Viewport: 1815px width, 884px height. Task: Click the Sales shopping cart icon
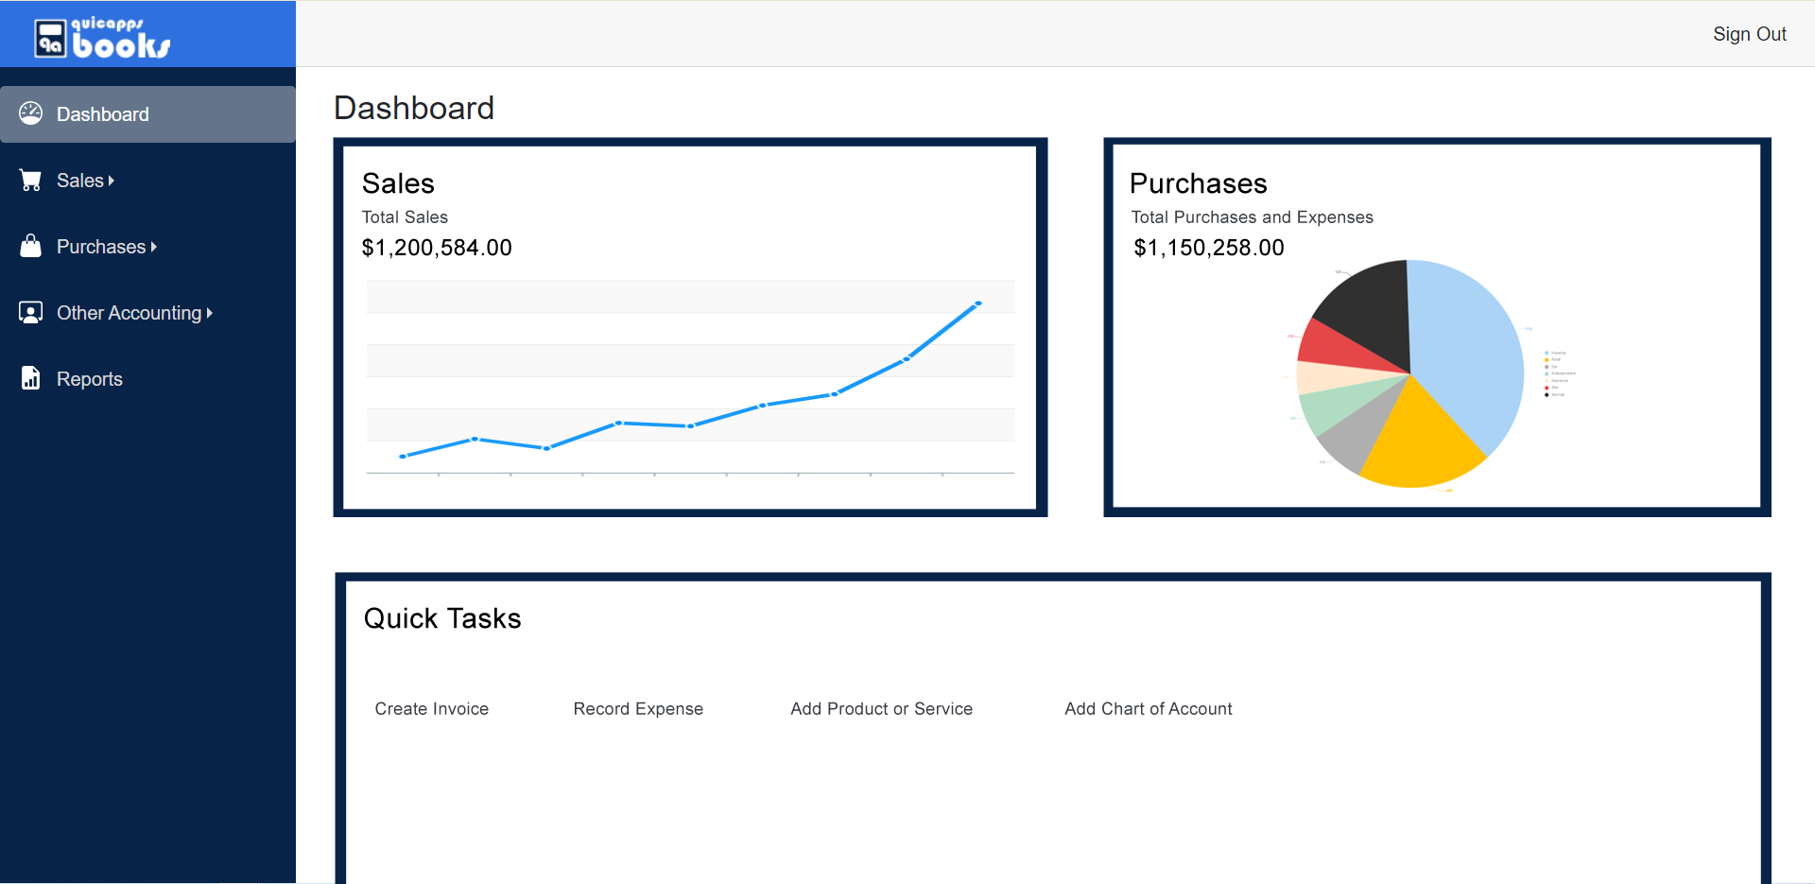31,181
